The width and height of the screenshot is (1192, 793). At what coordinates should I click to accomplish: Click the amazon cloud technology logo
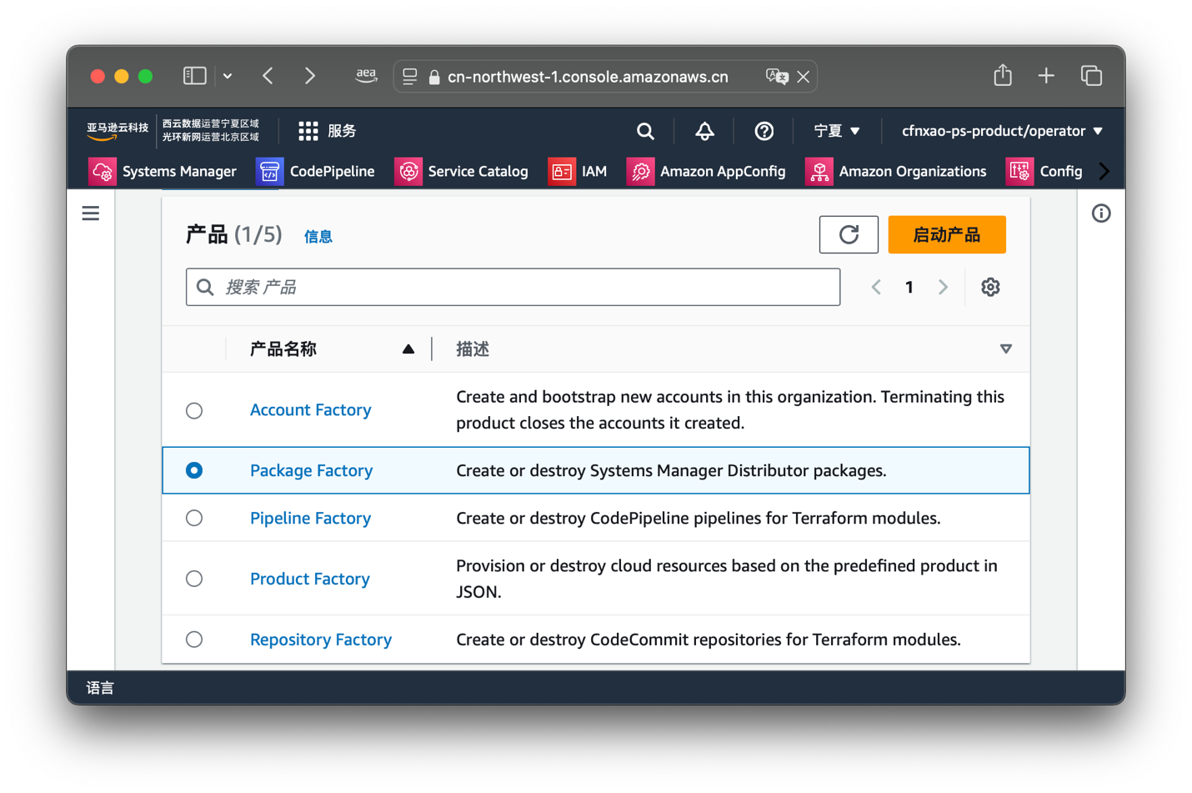pos(118,131)
